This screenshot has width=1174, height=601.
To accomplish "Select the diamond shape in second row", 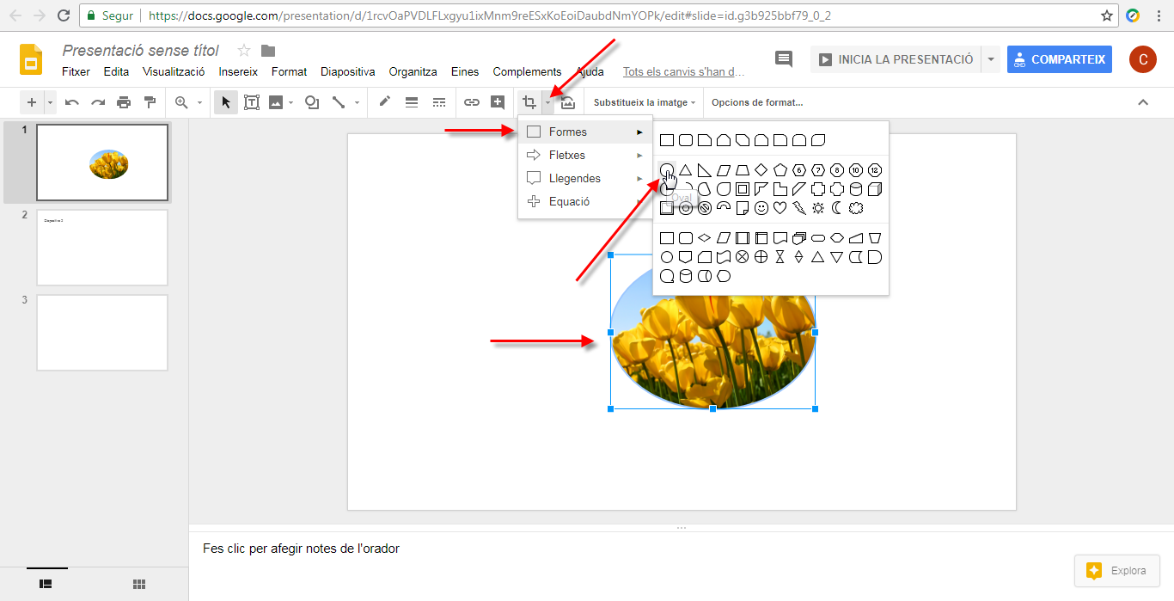I will [761, 170].
